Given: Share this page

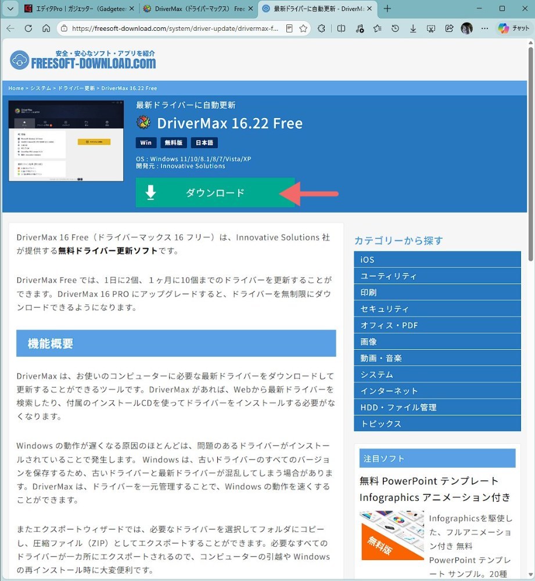Looking at the screenshot, I should pyautogui.click(x=449, y=28).
